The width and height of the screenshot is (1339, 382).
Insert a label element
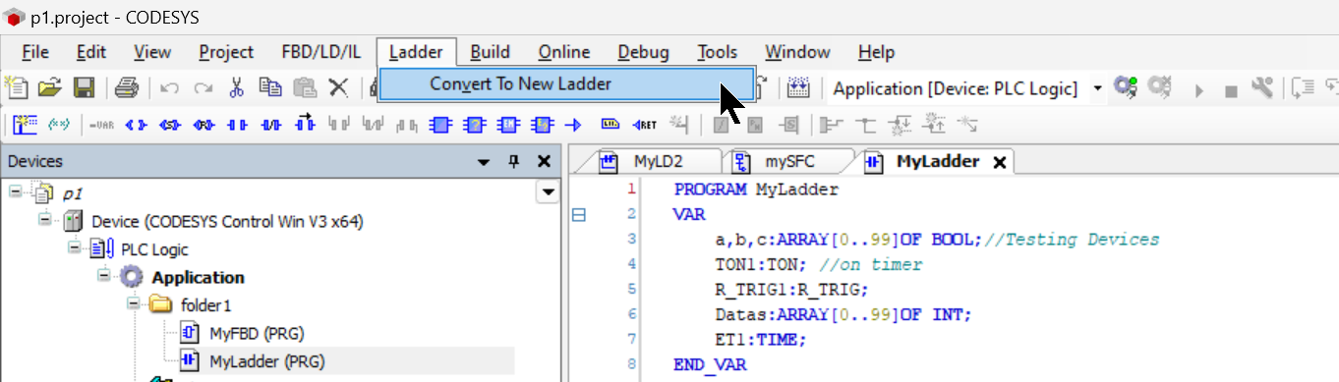611,124
